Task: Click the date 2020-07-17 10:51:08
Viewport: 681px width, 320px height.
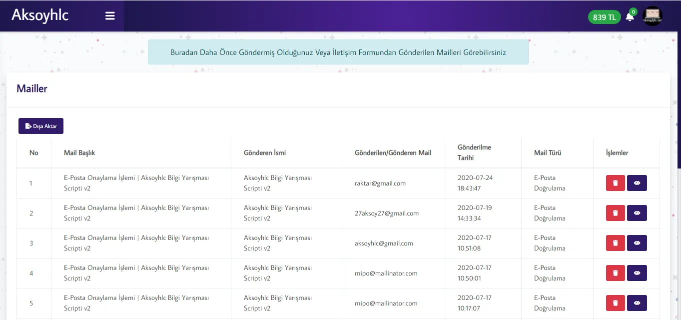Action: tap(475, 243)
